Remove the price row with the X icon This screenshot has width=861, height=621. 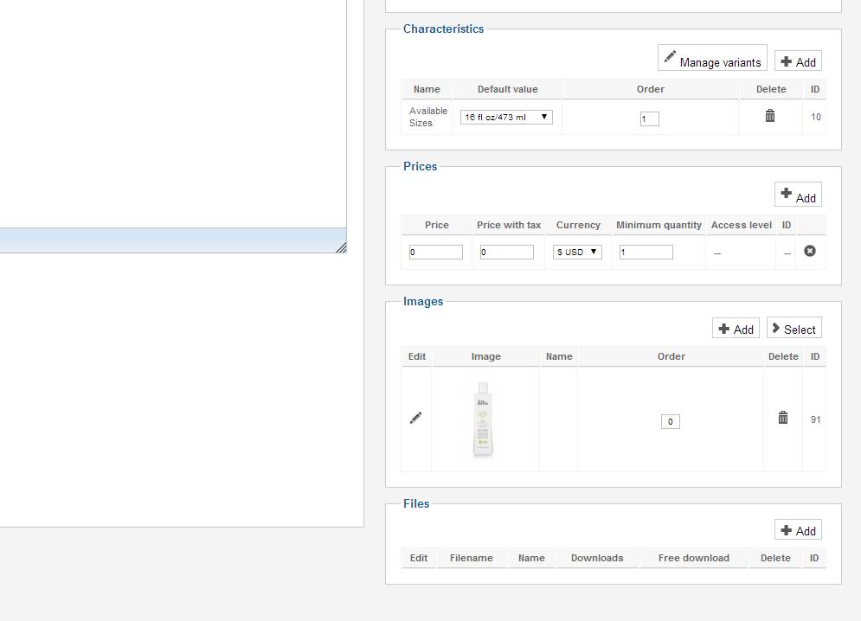coord(810,251)
